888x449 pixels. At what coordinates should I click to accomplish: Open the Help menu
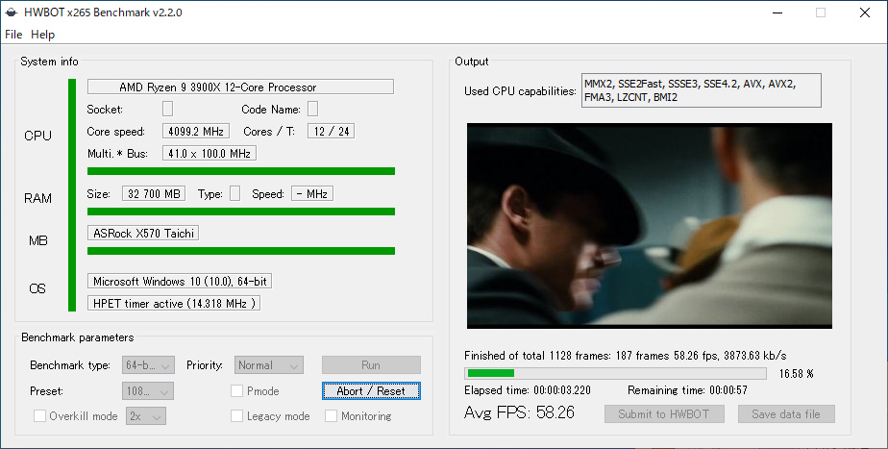42,35
